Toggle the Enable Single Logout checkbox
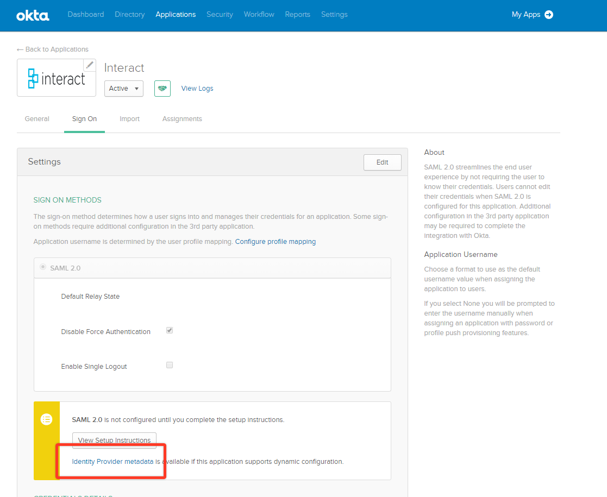 click(169, 365)
